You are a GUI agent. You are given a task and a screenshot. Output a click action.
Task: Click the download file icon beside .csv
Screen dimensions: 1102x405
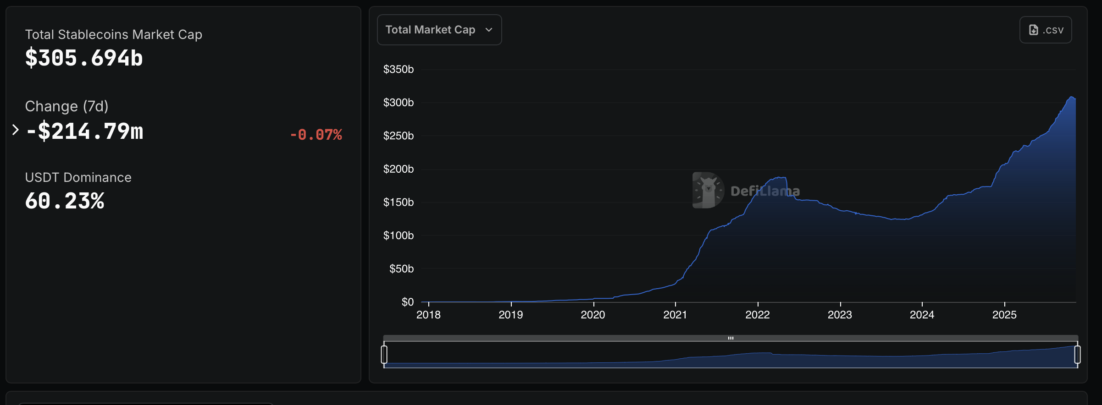[x=1033, y=30]
